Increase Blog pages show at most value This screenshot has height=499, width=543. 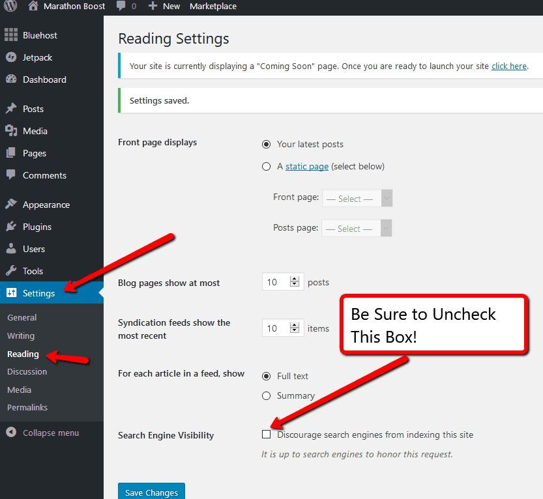point(295,279)
